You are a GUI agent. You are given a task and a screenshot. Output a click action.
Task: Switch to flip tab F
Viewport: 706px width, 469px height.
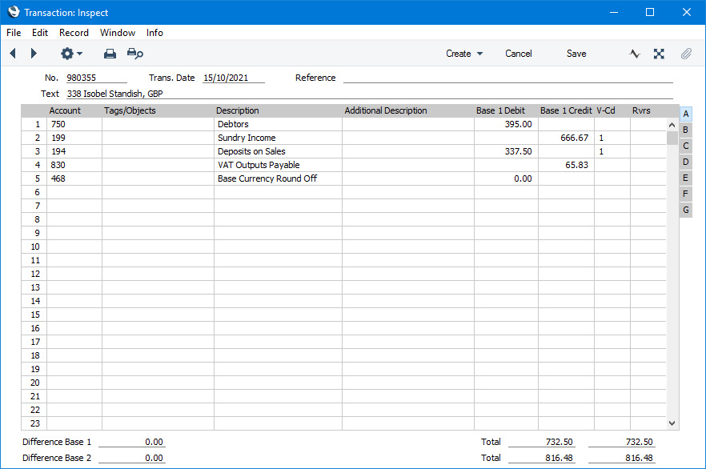coord(686,194)
